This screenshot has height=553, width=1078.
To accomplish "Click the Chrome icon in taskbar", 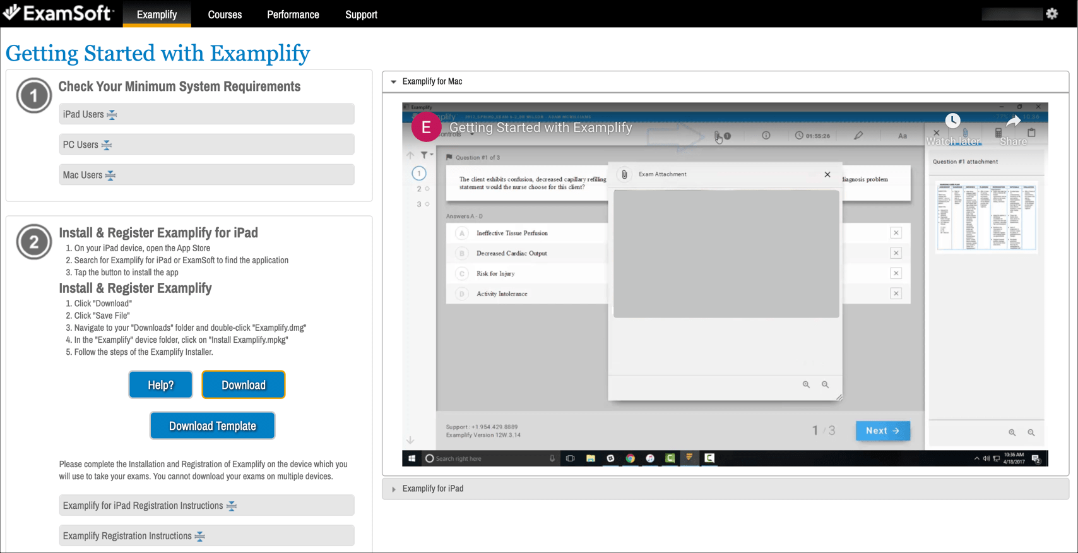I will pos(630,458).
